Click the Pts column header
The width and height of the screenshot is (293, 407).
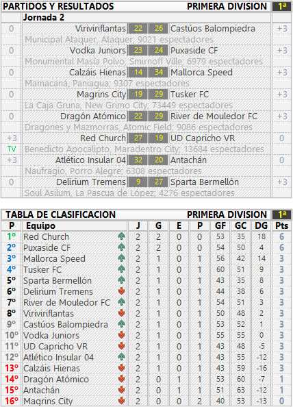point(281,225)
